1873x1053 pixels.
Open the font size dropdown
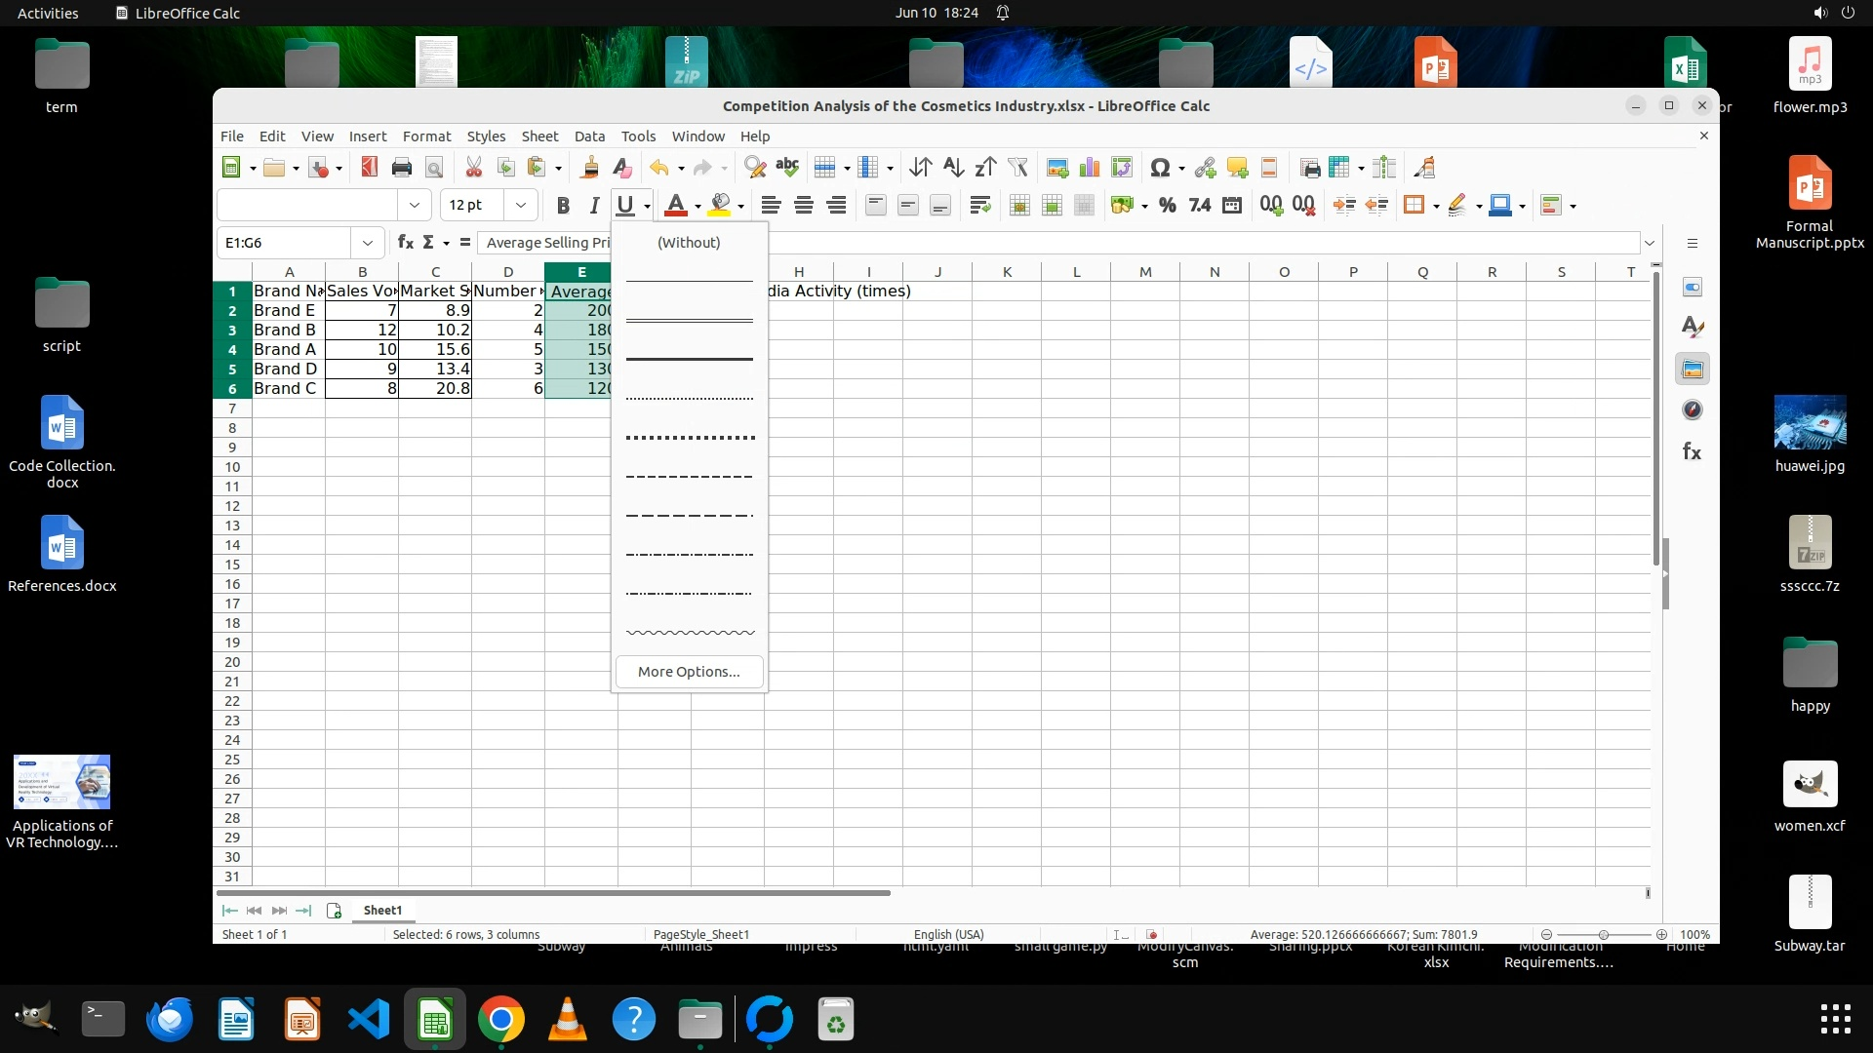[x=521, y=205]
